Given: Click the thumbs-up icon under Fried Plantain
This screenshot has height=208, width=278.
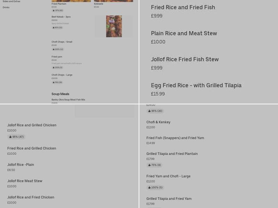Looking at the screenshot, I should (53, 10).
